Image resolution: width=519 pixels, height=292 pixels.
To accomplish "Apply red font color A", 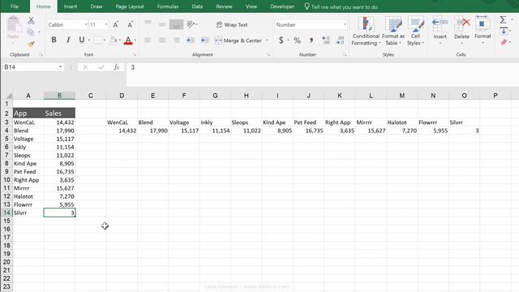I will pyautogui.click(x=128, y=41).
